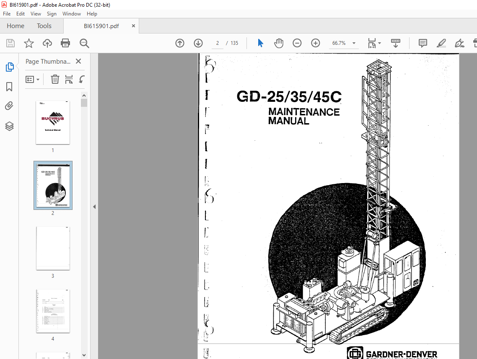Open Page Thumbnails pane icon in sidebar

pos(9,67)
